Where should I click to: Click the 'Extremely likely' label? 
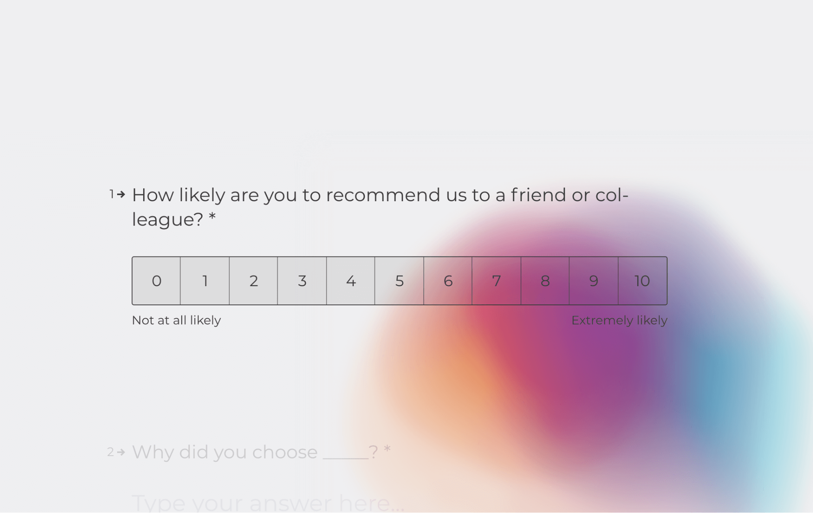click(619, 320)
